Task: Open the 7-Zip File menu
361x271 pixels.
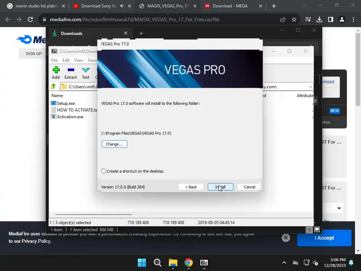Action: point(54,60)
